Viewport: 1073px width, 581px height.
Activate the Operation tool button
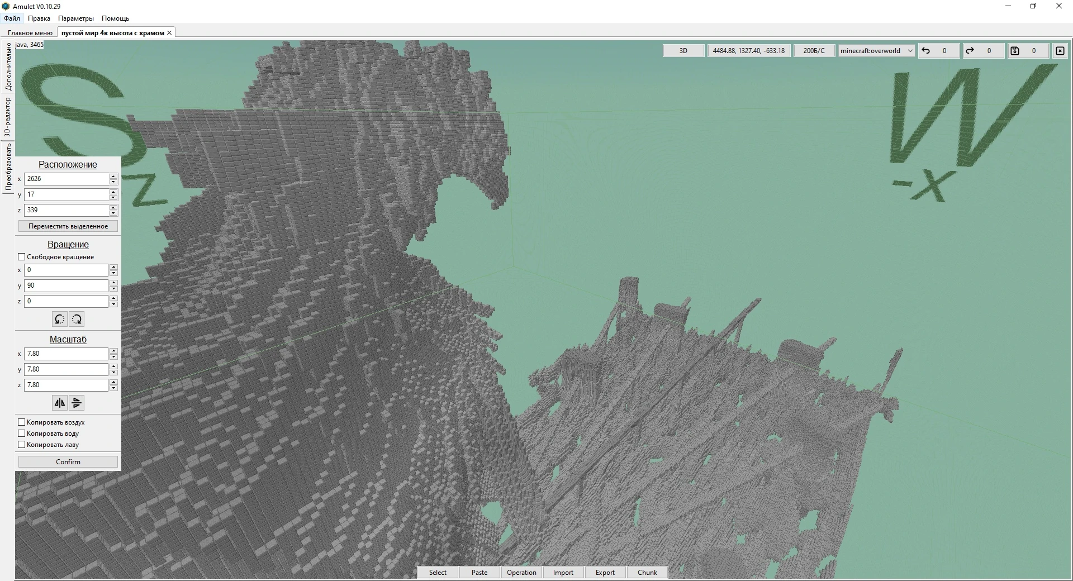(521, 573)
